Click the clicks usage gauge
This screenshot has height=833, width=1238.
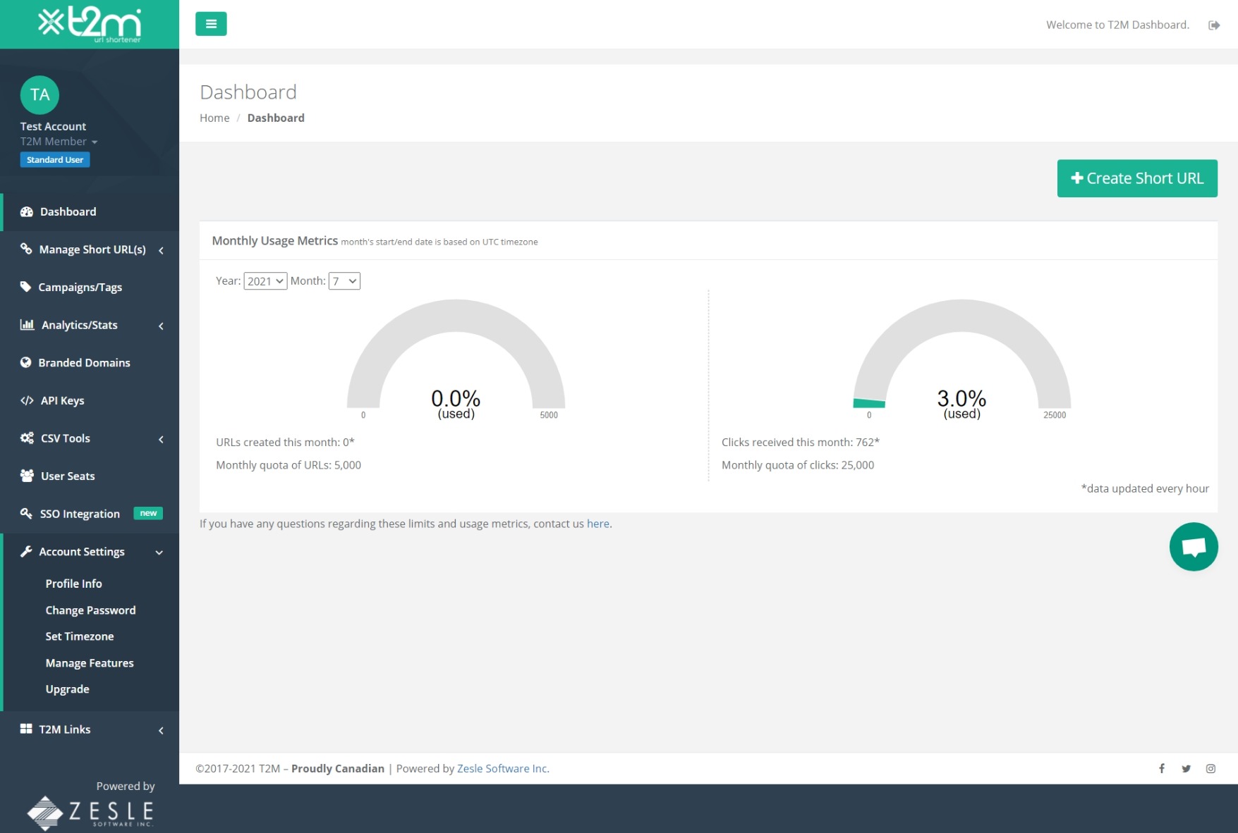[961, 359]
